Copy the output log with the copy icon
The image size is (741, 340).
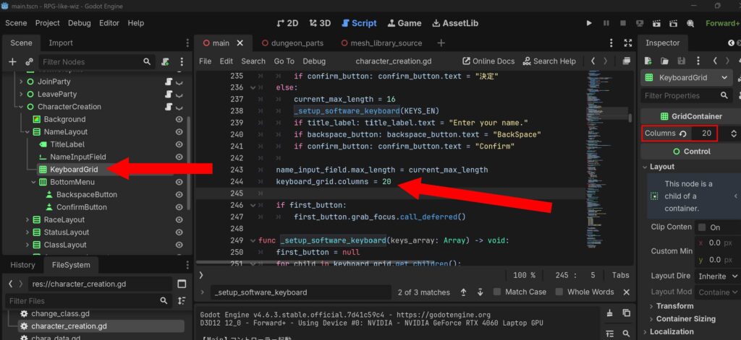(626, 313)
